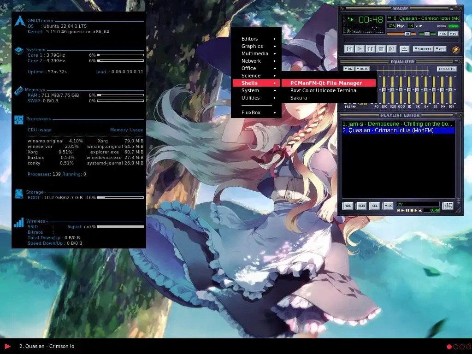Stop playback with the main Stop button
This screenshot has height=354, width=472.
381,49
